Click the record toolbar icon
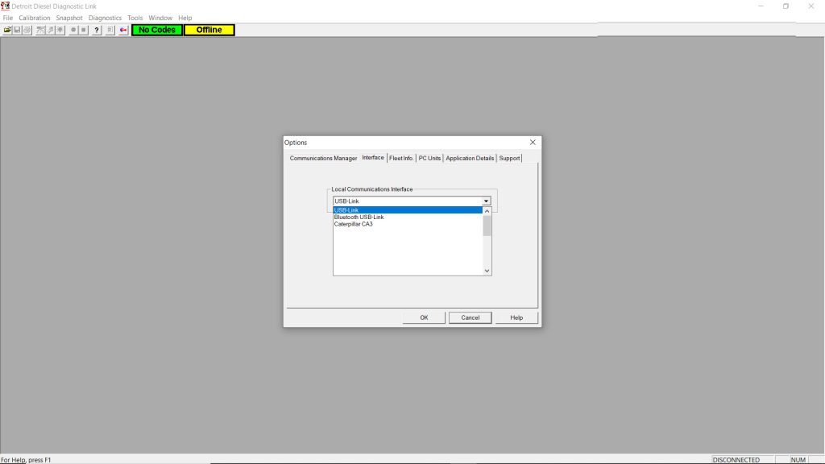The height and width of the screenshot is (464, 825). [x=73, y=30]
